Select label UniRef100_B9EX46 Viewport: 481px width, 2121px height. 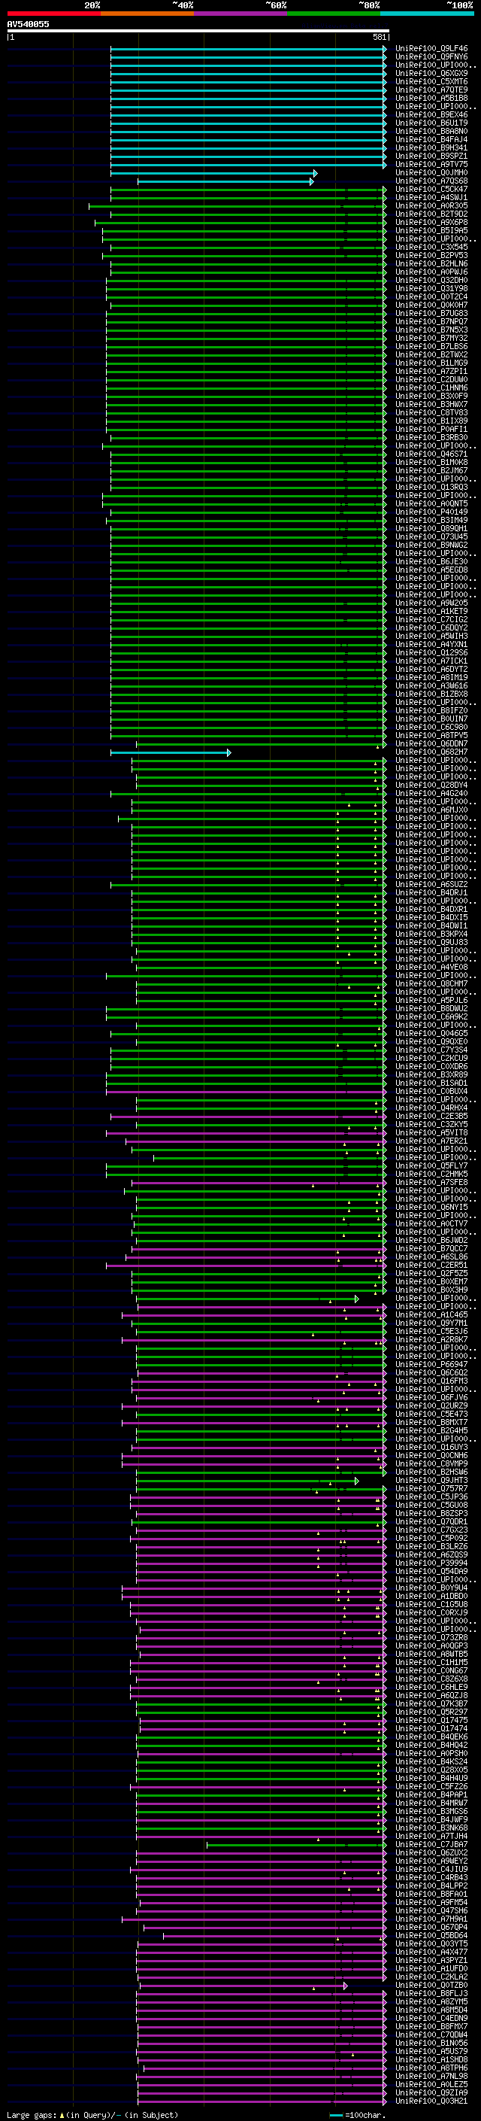click(431, 114)
